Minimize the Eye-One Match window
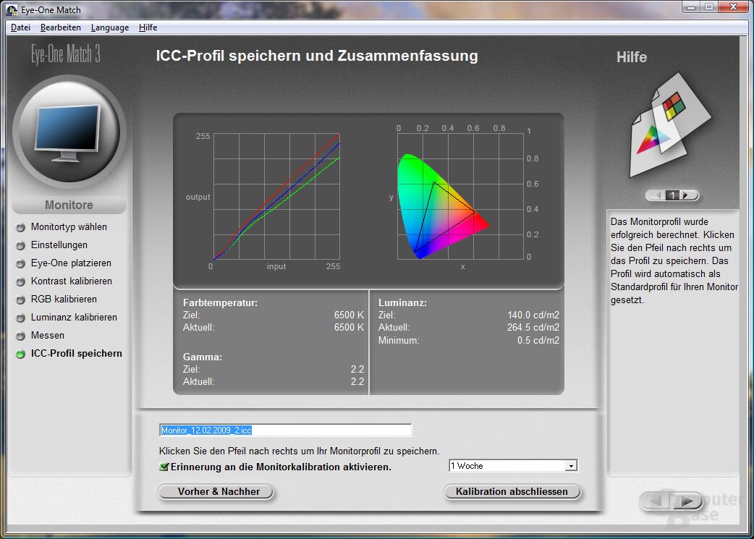 click(692, 7)
